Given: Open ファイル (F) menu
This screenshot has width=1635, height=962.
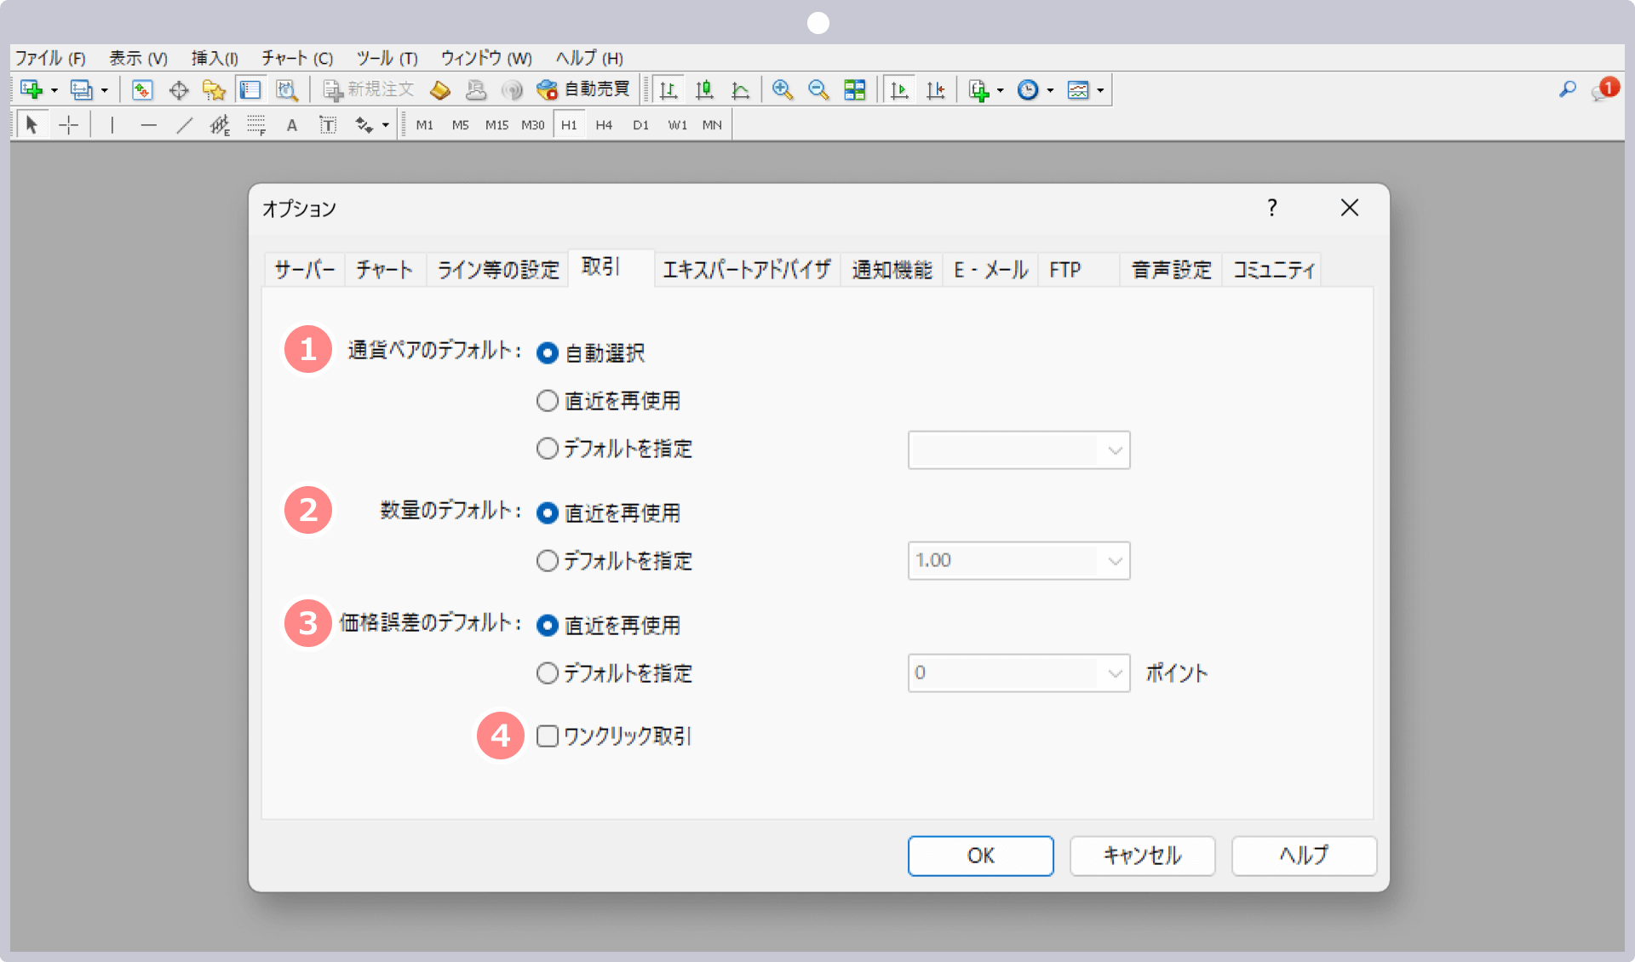Looking at the screenshot, I should click(x=50, y=58).
